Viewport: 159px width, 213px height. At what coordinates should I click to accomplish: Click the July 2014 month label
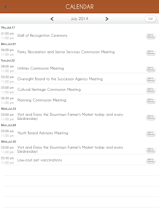[x=79, y=19]
